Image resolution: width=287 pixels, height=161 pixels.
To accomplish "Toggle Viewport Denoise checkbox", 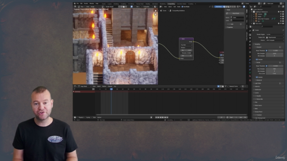I will pos(257,59).
